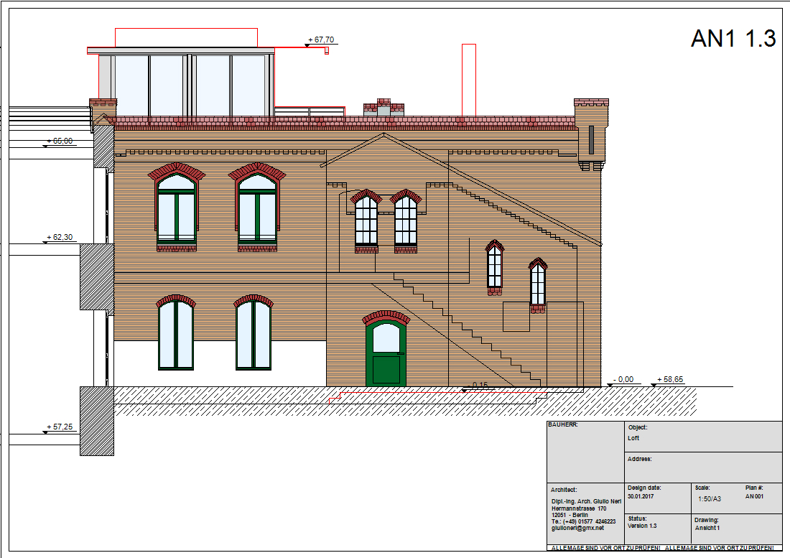Screen dimensions: 790x558
Task: Click the upper-left arched window
Action: tap(177, 208)
